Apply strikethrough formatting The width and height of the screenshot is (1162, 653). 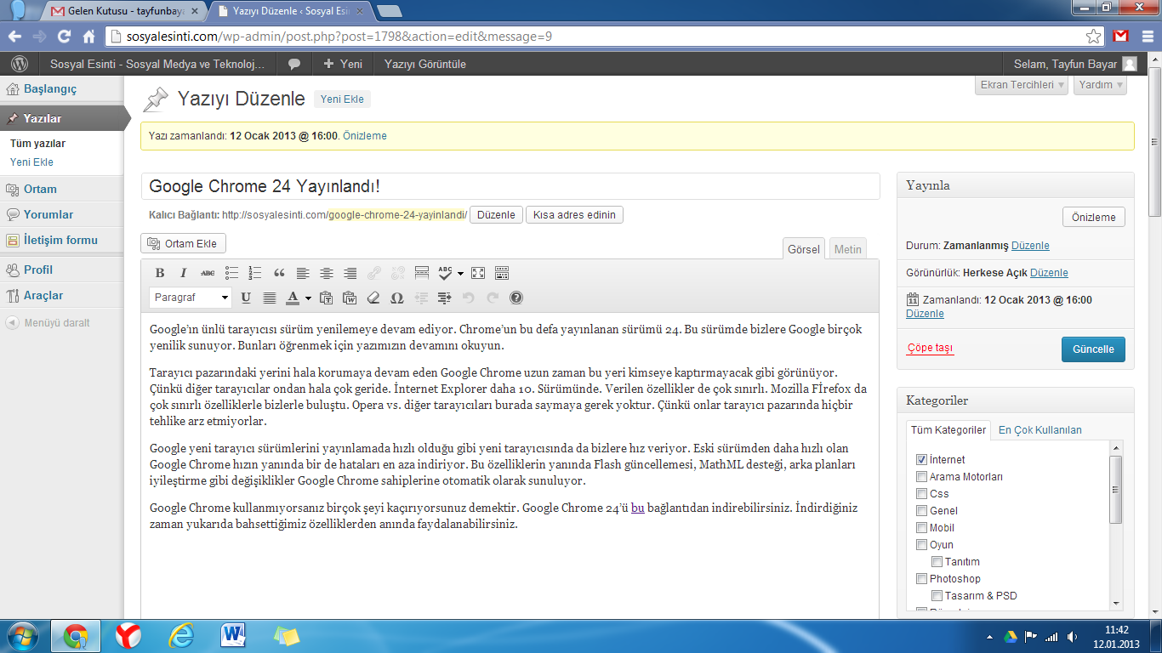pos(208,273)
